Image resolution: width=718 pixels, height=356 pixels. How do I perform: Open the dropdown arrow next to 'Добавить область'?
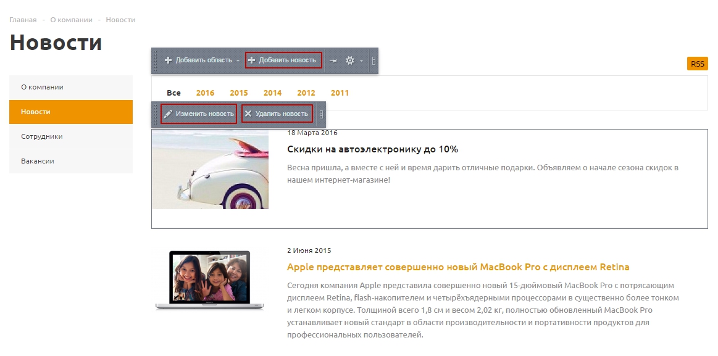(x=238, y=60)
